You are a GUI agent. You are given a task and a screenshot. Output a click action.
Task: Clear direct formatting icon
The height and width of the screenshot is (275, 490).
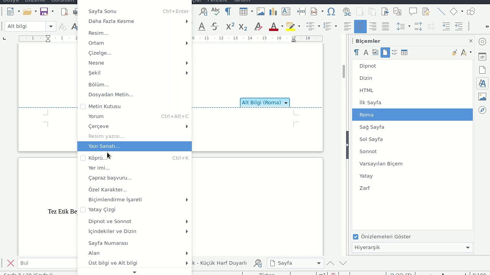[x=258, y=26]
